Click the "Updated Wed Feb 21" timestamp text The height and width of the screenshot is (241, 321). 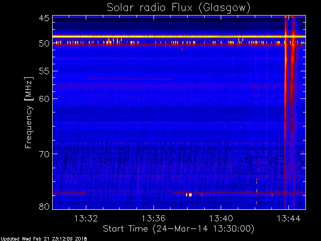44,239
